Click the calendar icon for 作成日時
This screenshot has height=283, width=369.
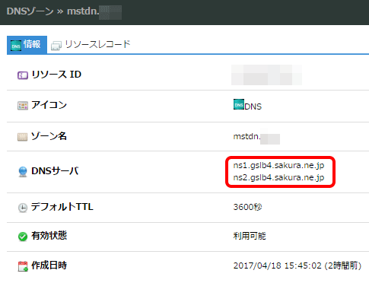pos(23,266)
